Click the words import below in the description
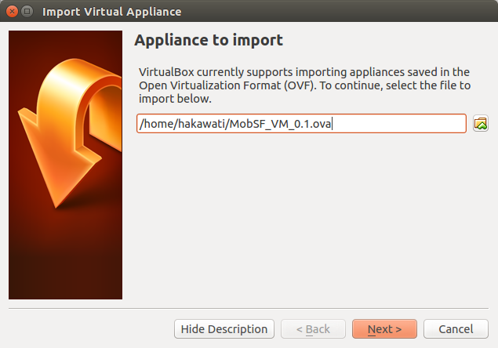 (x=175, y=99)
